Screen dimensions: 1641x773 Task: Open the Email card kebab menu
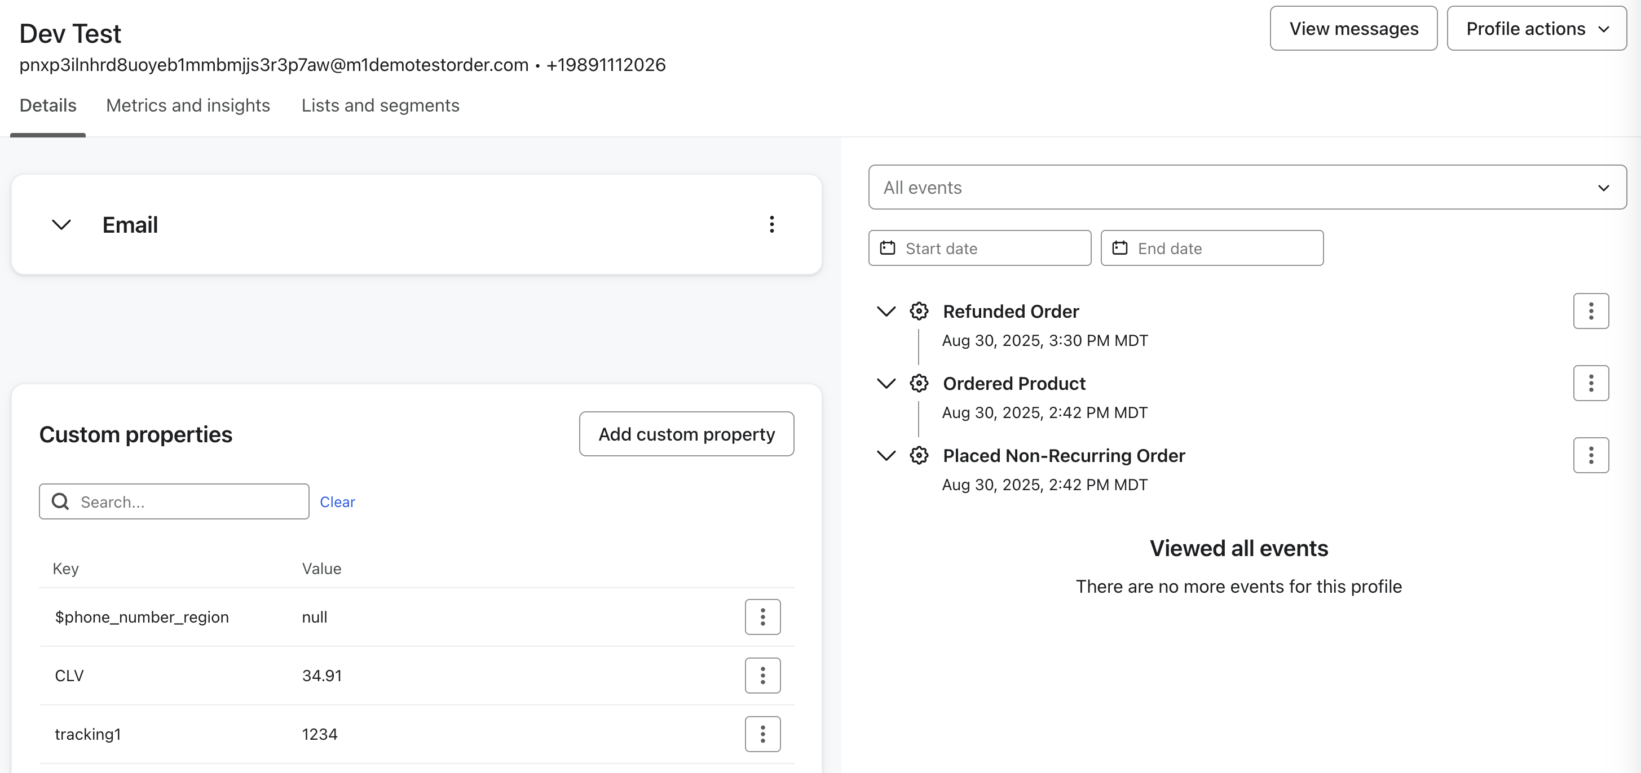click(x=771, y=224)
